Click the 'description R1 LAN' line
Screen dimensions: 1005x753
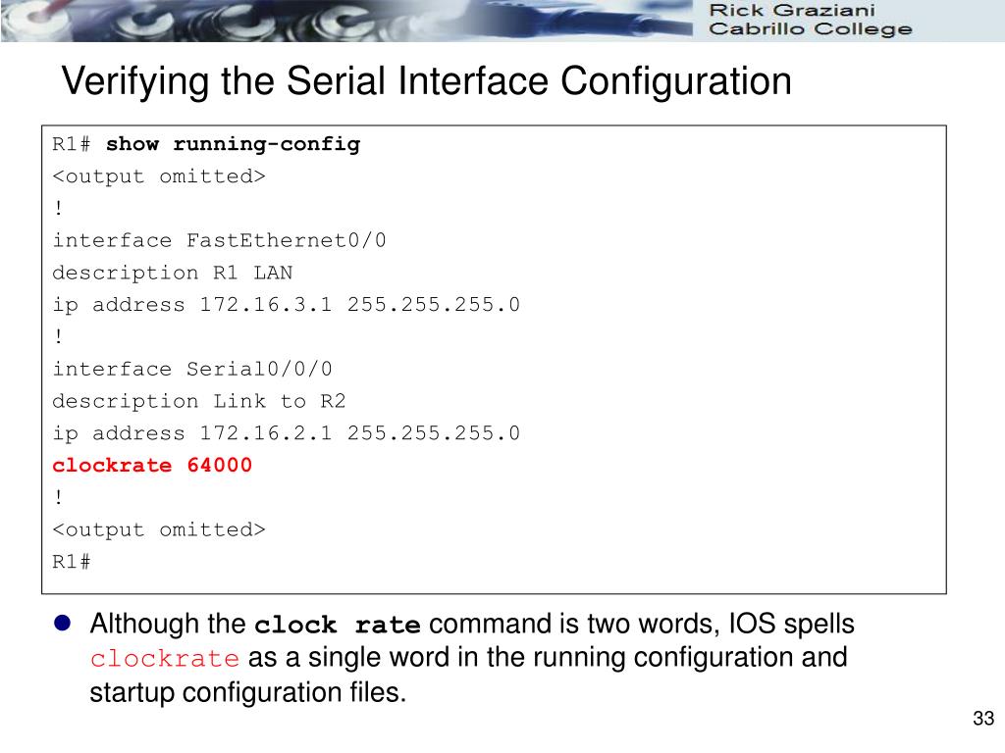coord(173,273)
